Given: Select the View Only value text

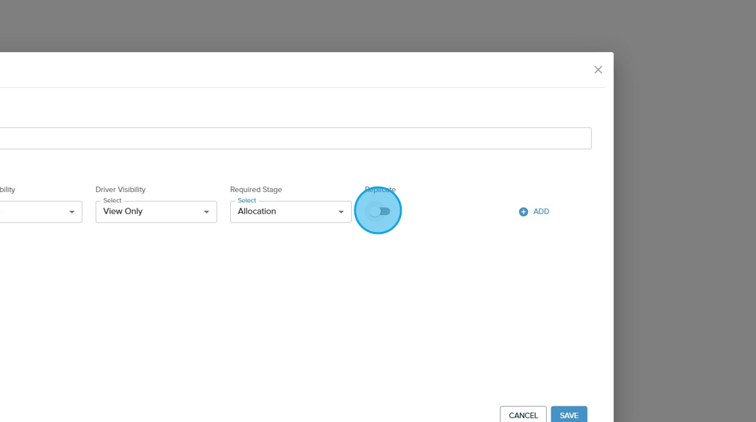Looking at the screenshot, I should coord(123,212).
